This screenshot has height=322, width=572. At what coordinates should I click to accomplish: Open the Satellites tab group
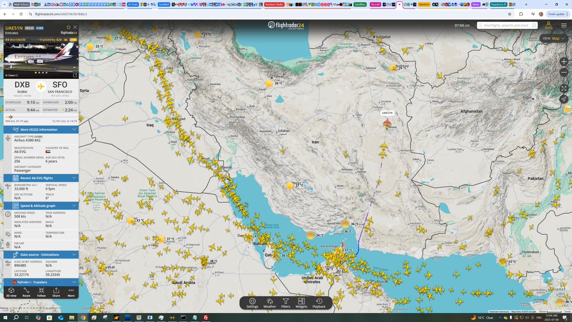360,4
